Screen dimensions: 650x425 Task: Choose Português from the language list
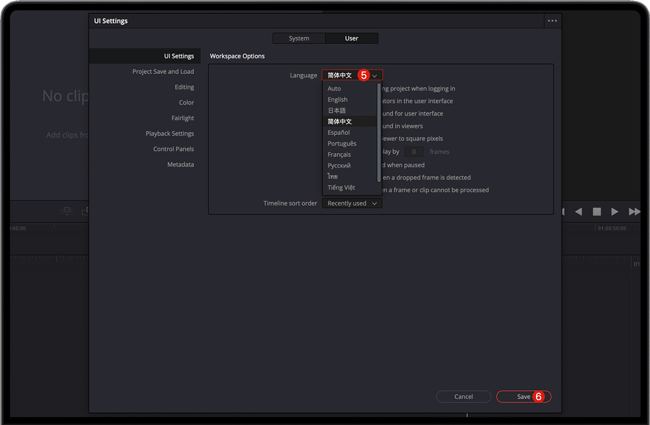point(349,144)
